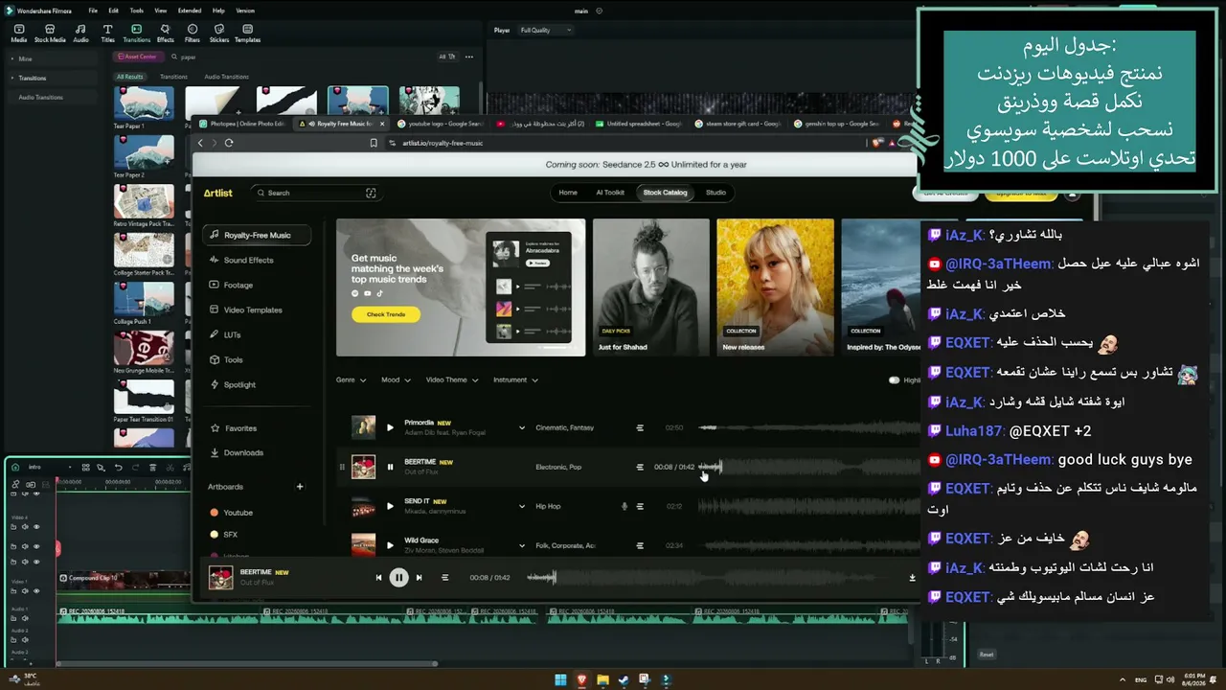Go back in the browser
Image resolution: width=1226 pixels, height=690 pixels.
click(x=200, y=143)
